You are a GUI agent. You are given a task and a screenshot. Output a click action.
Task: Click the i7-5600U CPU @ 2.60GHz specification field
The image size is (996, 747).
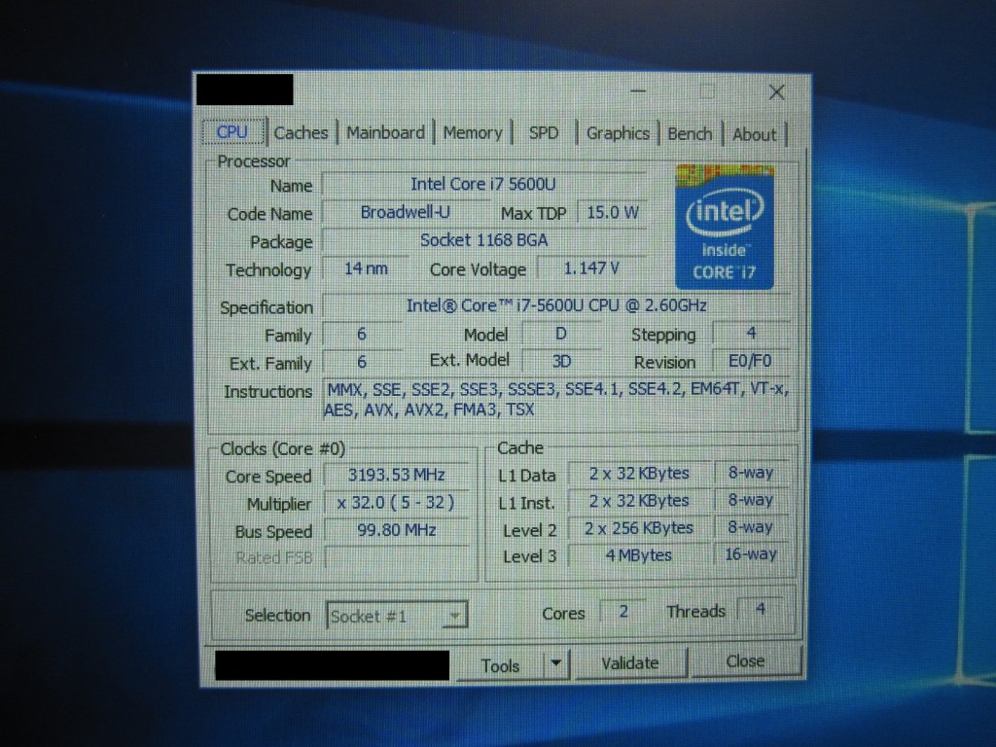coord(556,305)
